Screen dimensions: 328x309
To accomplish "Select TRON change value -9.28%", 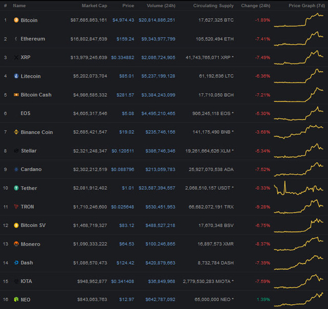I will pyautogui.click(x=263, y=207).
